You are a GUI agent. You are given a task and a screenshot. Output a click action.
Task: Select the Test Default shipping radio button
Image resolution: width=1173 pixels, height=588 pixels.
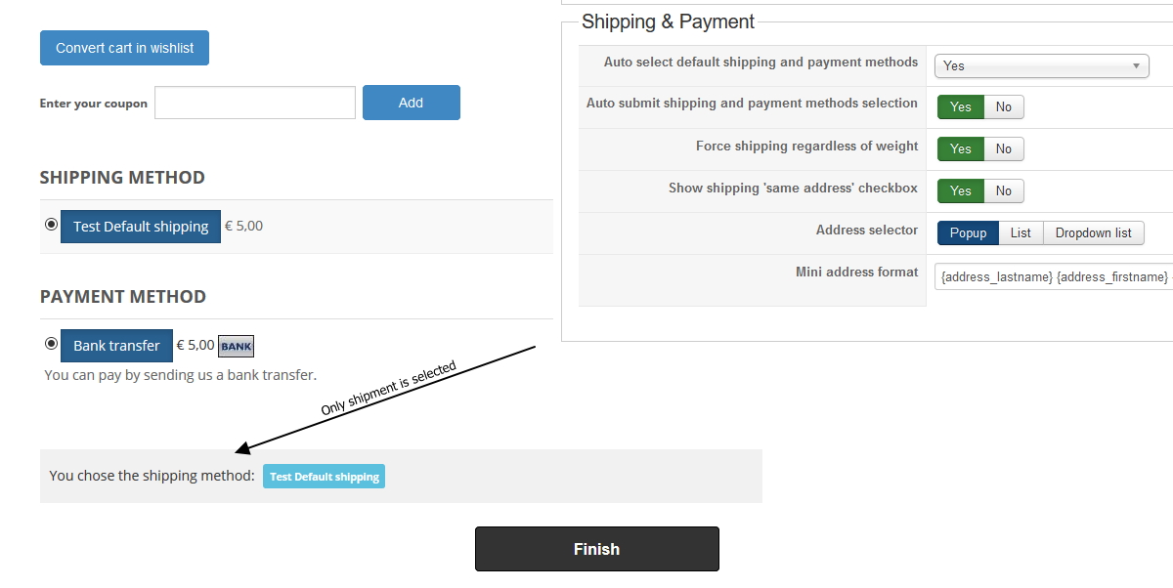(51, 225)
